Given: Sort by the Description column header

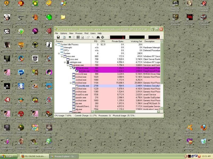Looking at the screenshot, I should coord(152,41).
